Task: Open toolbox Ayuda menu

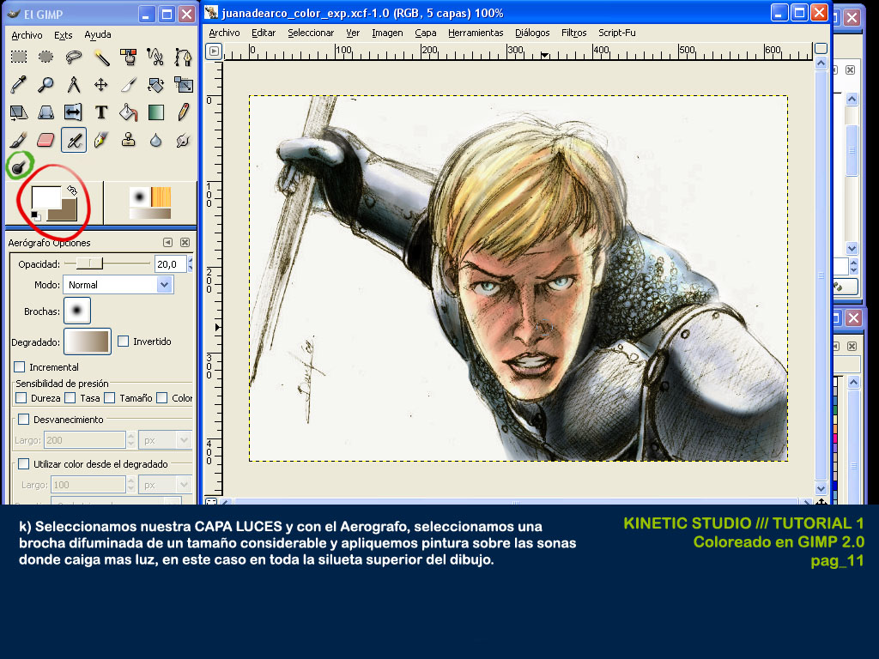Action: click(98, 34)
